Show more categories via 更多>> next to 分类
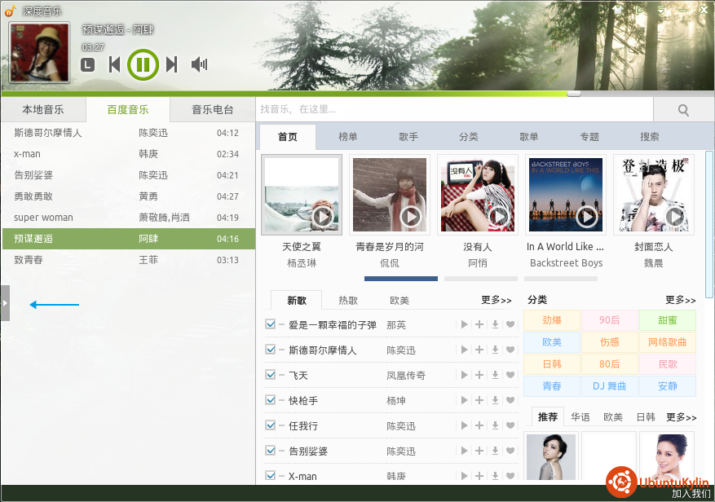This screenshot has width=715, height=502. (680, 300)
